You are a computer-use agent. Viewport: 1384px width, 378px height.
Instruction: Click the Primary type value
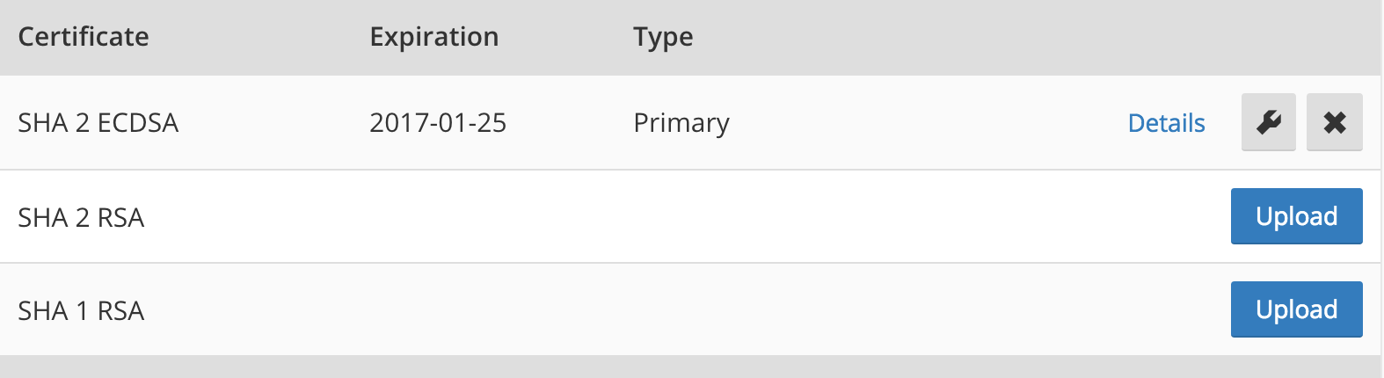681,123
